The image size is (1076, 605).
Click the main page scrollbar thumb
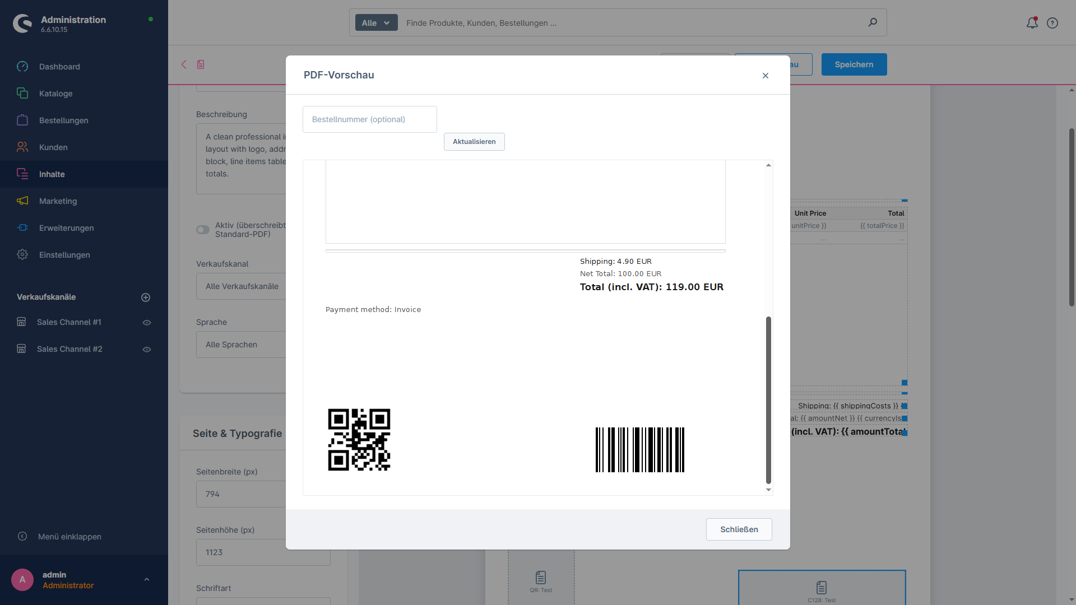click(x=1072, y=217)
